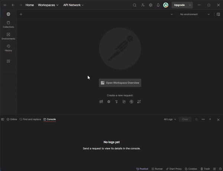Create a new GraphQL request

[109, 101]
